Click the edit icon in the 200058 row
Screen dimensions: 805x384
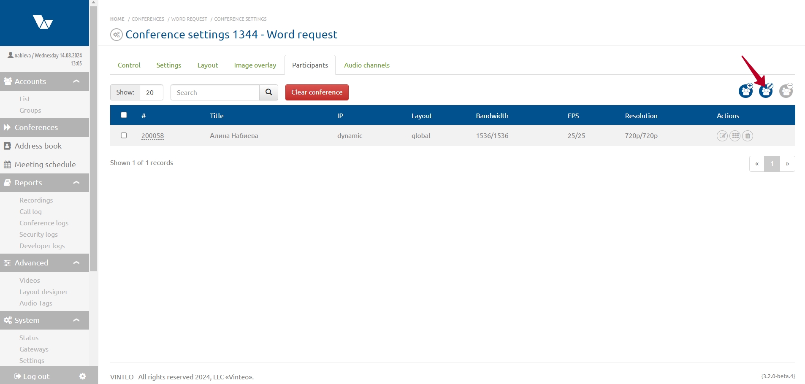pyautogui.click(x=722, y=136)
